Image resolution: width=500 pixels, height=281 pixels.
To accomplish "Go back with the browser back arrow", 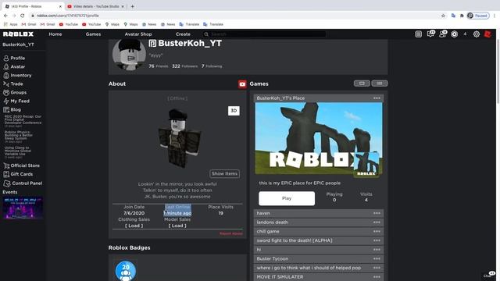I will 5,16.
